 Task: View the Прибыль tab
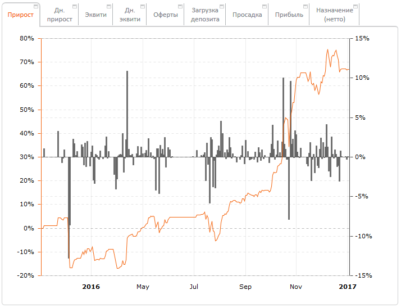tap(289, 15)
